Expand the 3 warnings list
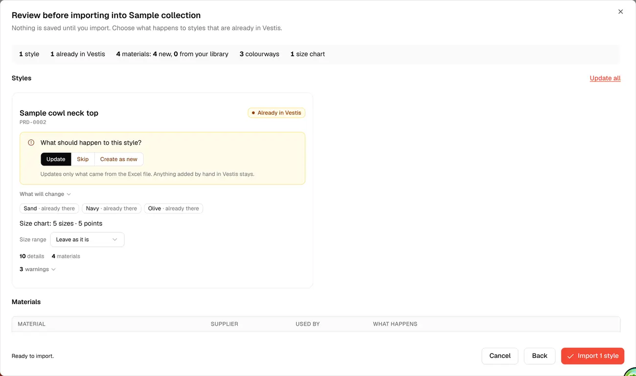636x376 pixels. (38, 269)
